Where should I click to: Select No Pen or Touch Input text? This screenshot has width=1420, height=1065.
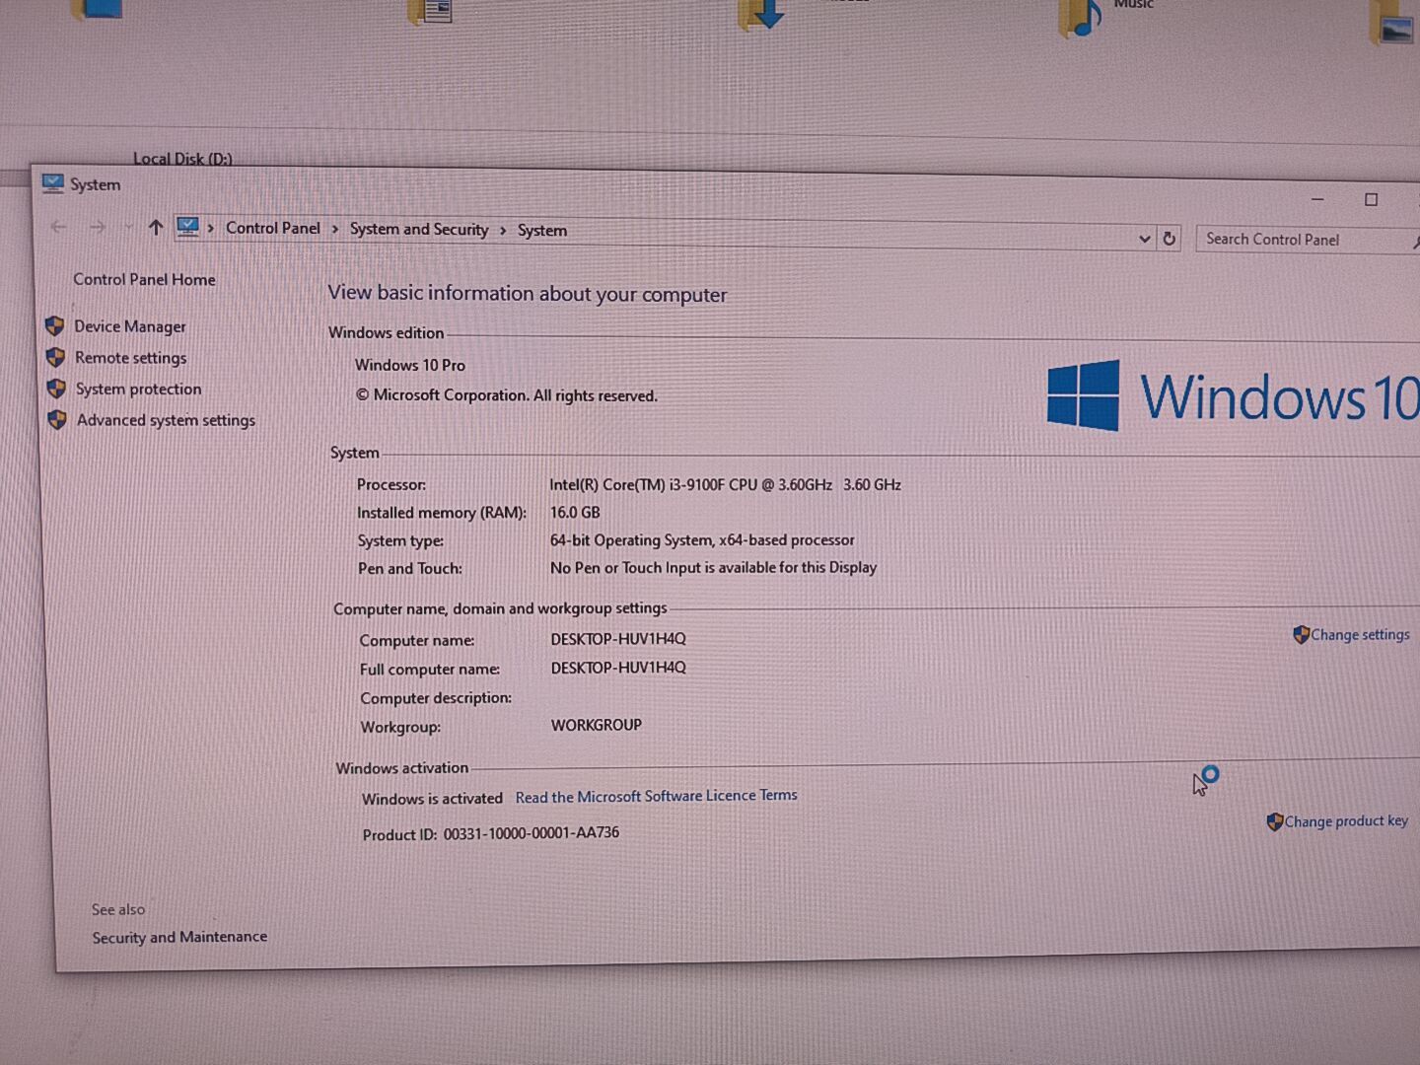pyautogui.click(x=713, y=568)
